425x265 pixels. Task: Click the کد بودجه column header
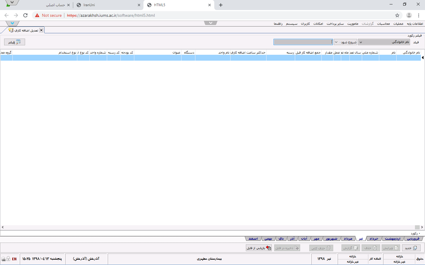click(127, 52)
